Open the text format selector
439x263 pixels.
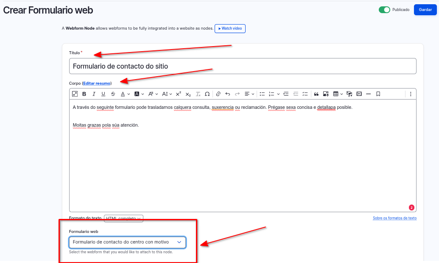point(124,219)
